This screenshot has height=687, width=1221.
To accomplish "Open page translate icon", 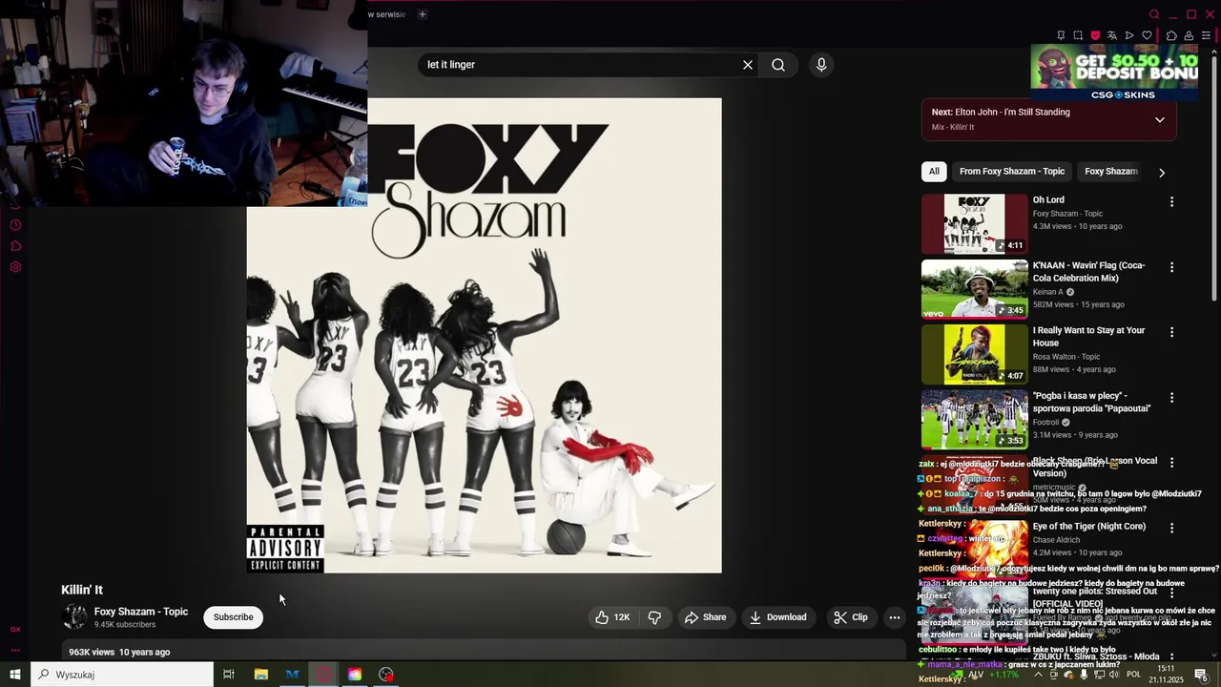I will [x=1112, y=35].
